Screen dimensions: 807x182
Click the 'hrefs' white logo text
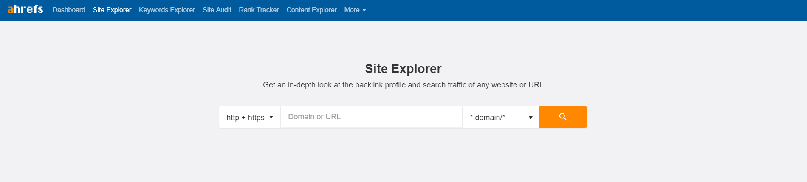28,9
